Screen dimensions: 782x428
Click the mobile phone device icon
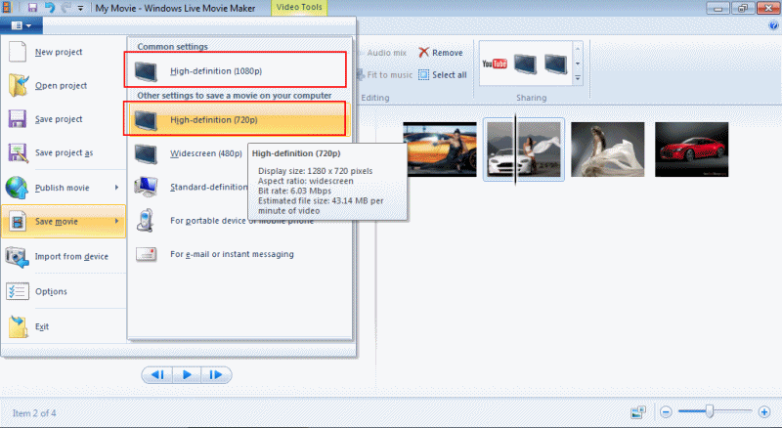point(145,221)
